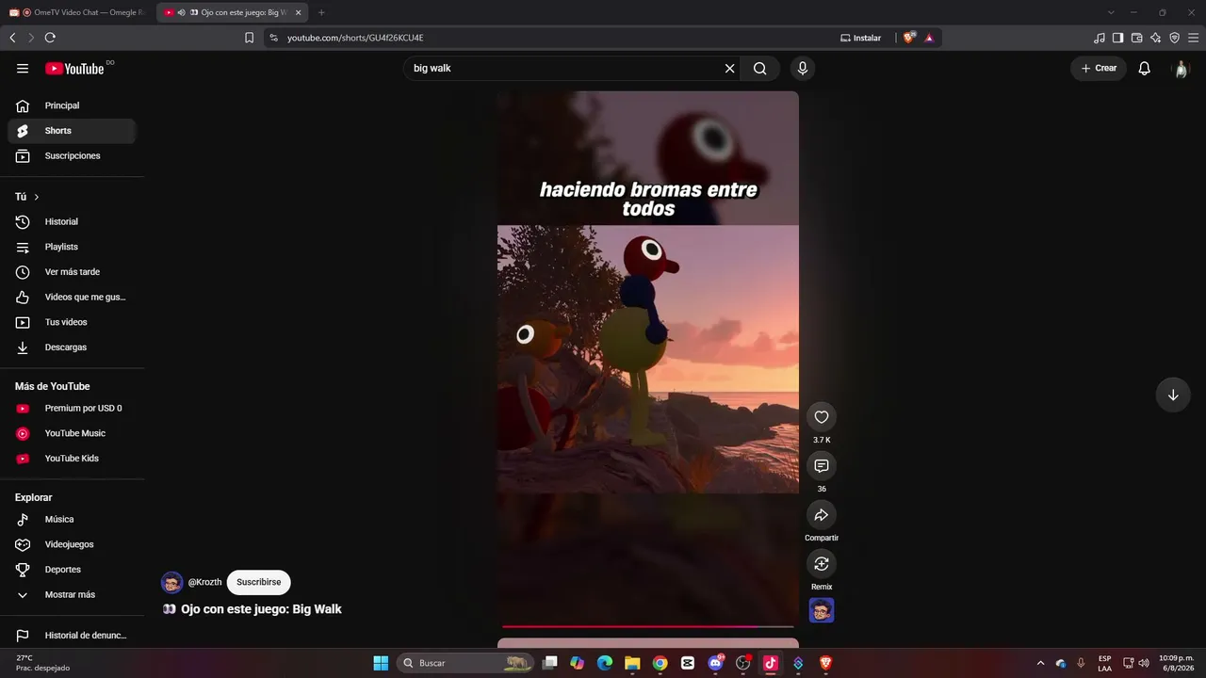
Task: Open Suscripciones in the sidebar
Action: (72, 156)
